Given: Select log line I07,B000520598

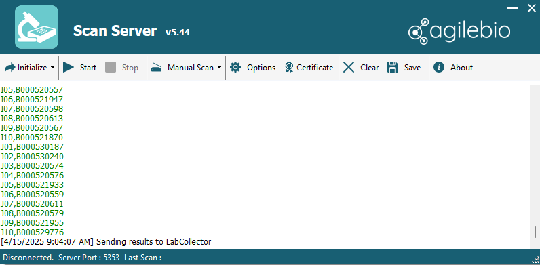Looking at the screenshot, I should click(32, 109).
